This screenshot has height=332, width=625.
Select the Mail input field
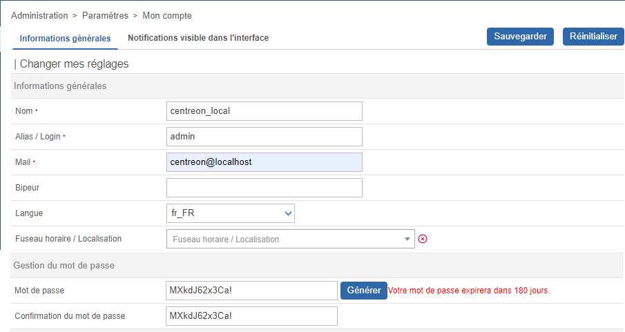[x=264, y=162]
